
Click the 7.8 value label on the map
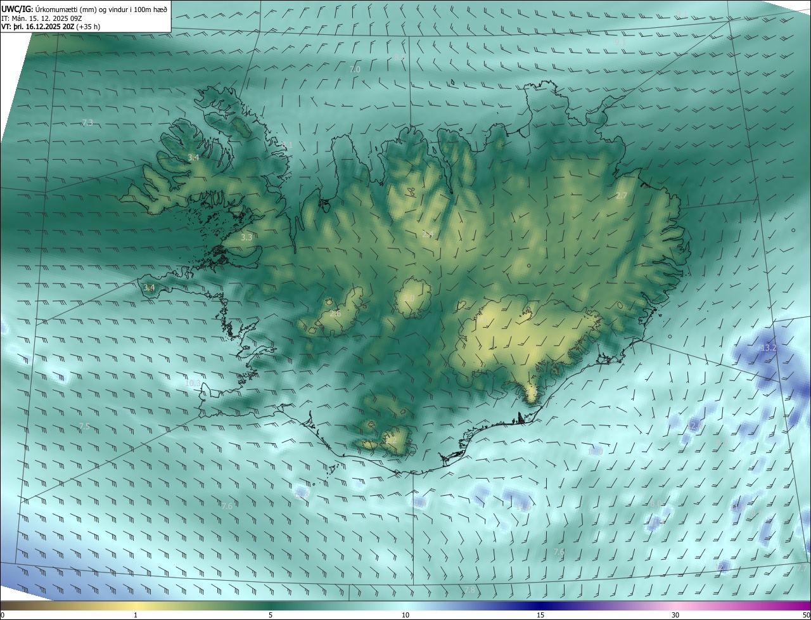pyautogui.click(x=469, y=590)
